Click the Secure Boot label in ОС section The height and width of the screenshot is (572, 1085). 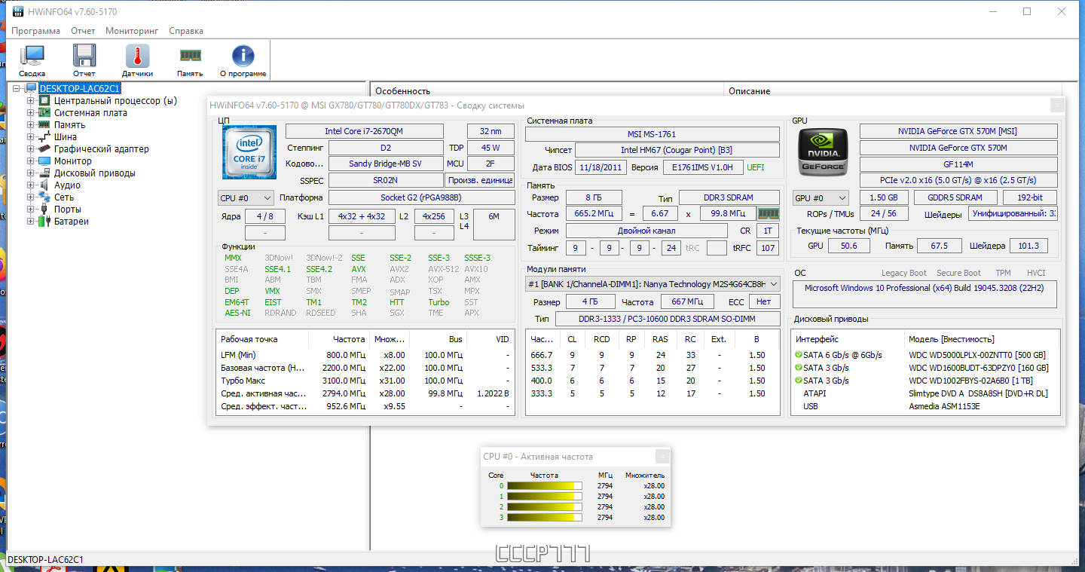coord(958,272)
